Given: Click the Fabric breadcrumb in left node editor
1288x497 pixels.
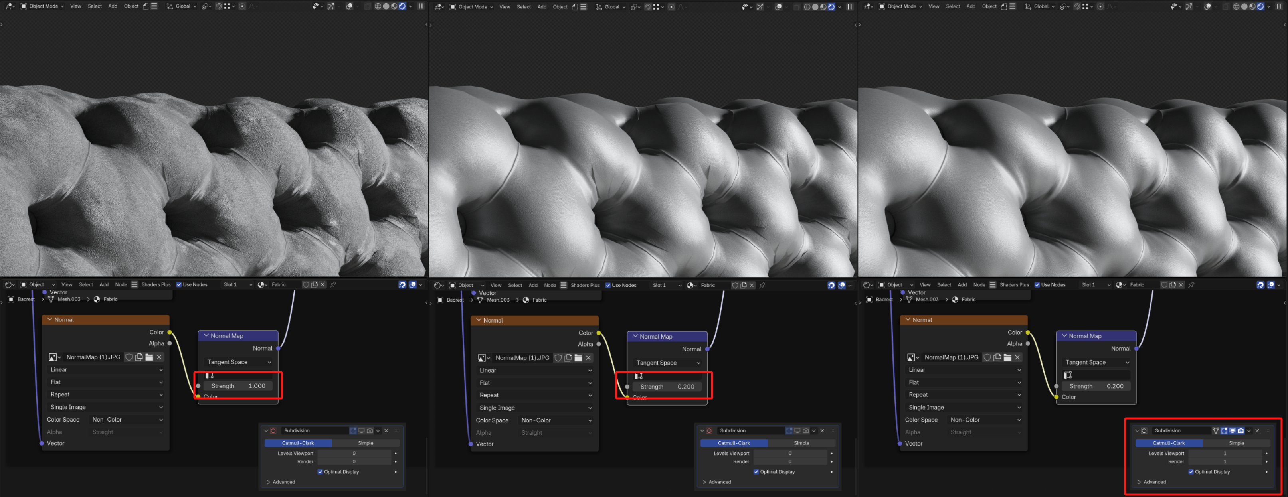Looking at the screenshot, I should 110,299.
